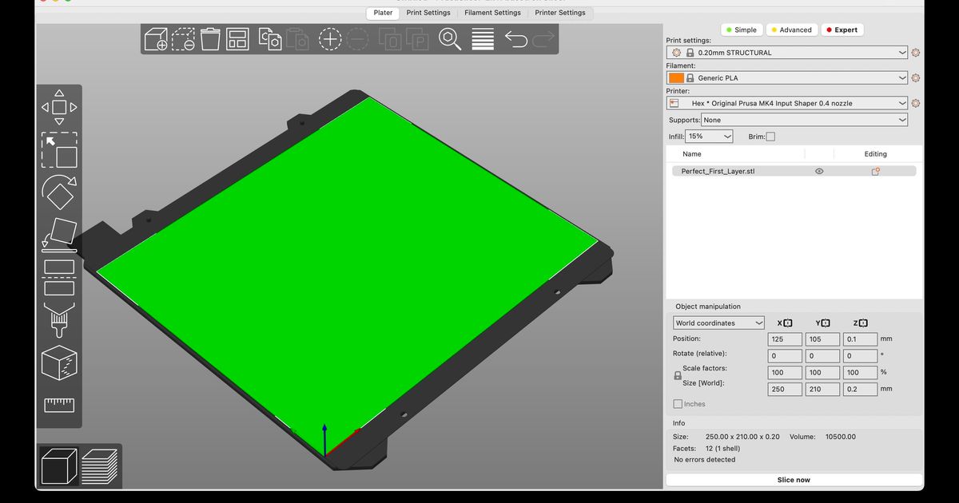Viewport: 959px width, 503px height.
Task: Select the Paint-on supports brush tool
Action: point(59,320)
